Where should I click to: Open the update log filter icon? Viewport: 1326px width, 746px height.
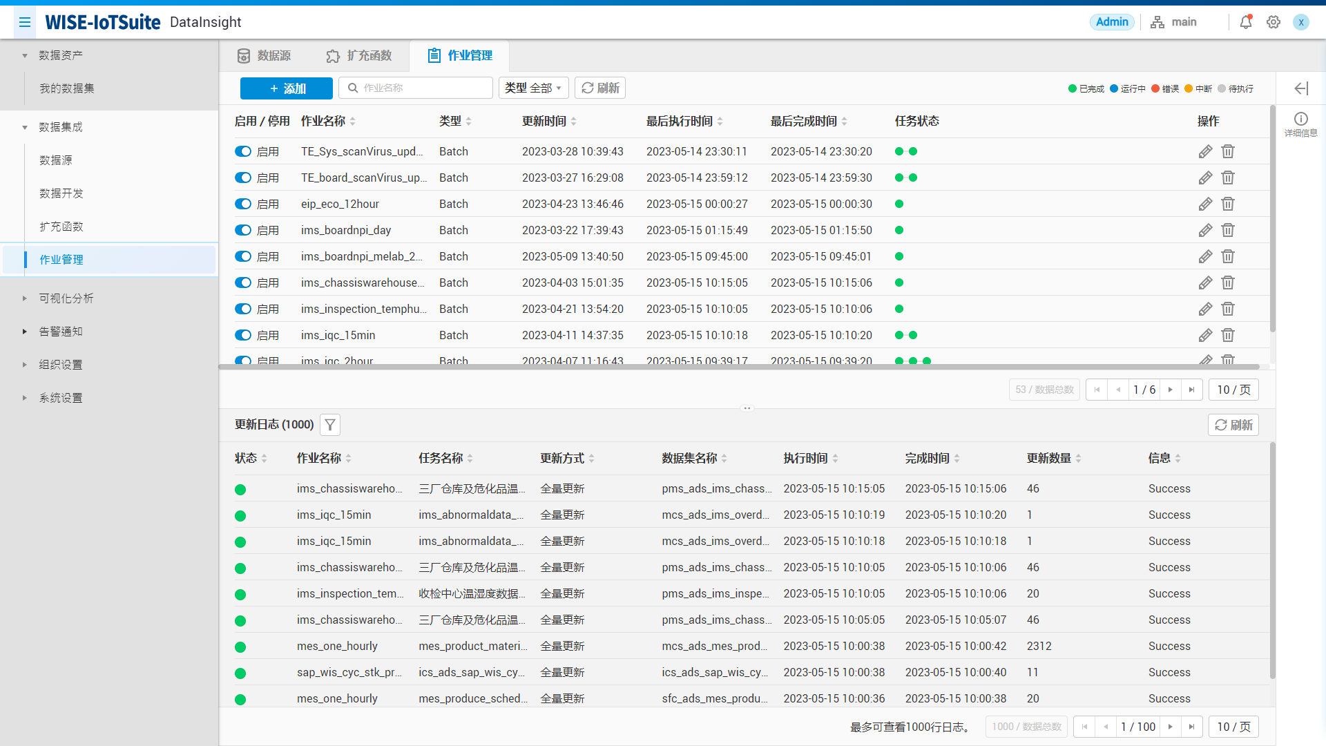click(x=330, y=425)
